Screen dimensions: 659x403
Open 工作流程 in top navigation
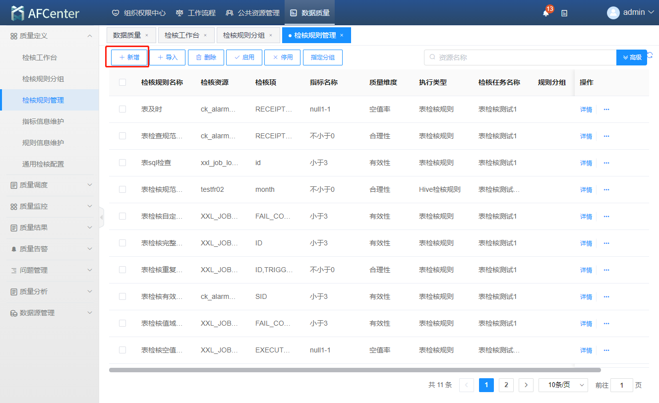coord(196,13)
